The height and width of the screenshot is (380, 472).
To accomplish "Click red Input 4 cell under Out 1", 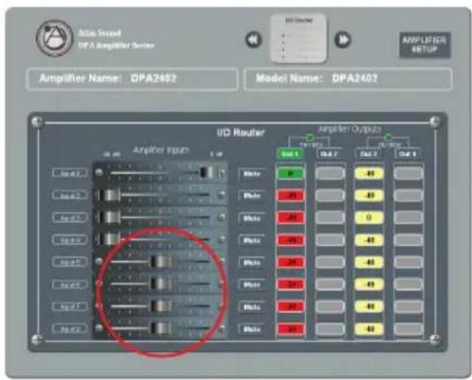I will pyautogui.click(x=290, y=240).
